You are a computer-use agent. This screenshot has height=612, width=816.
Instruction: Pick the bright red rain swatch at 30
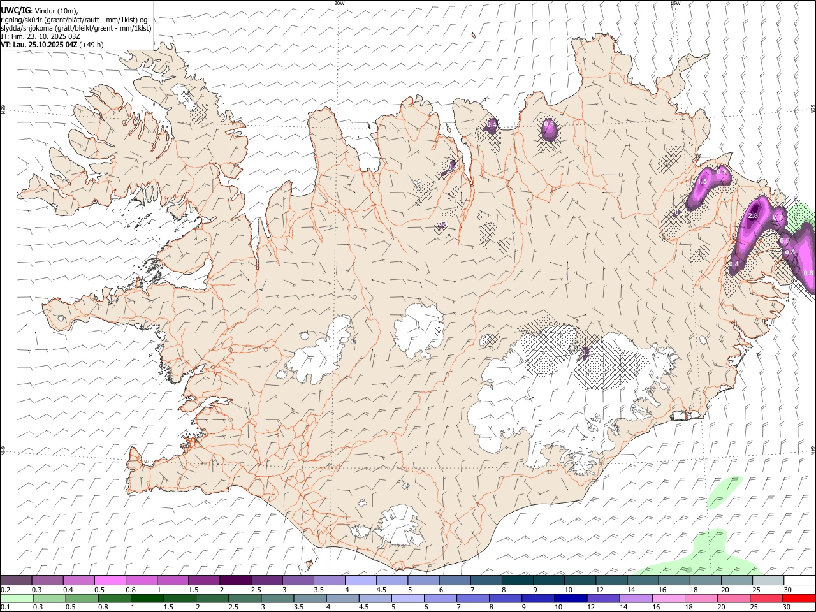click(799, 598)
